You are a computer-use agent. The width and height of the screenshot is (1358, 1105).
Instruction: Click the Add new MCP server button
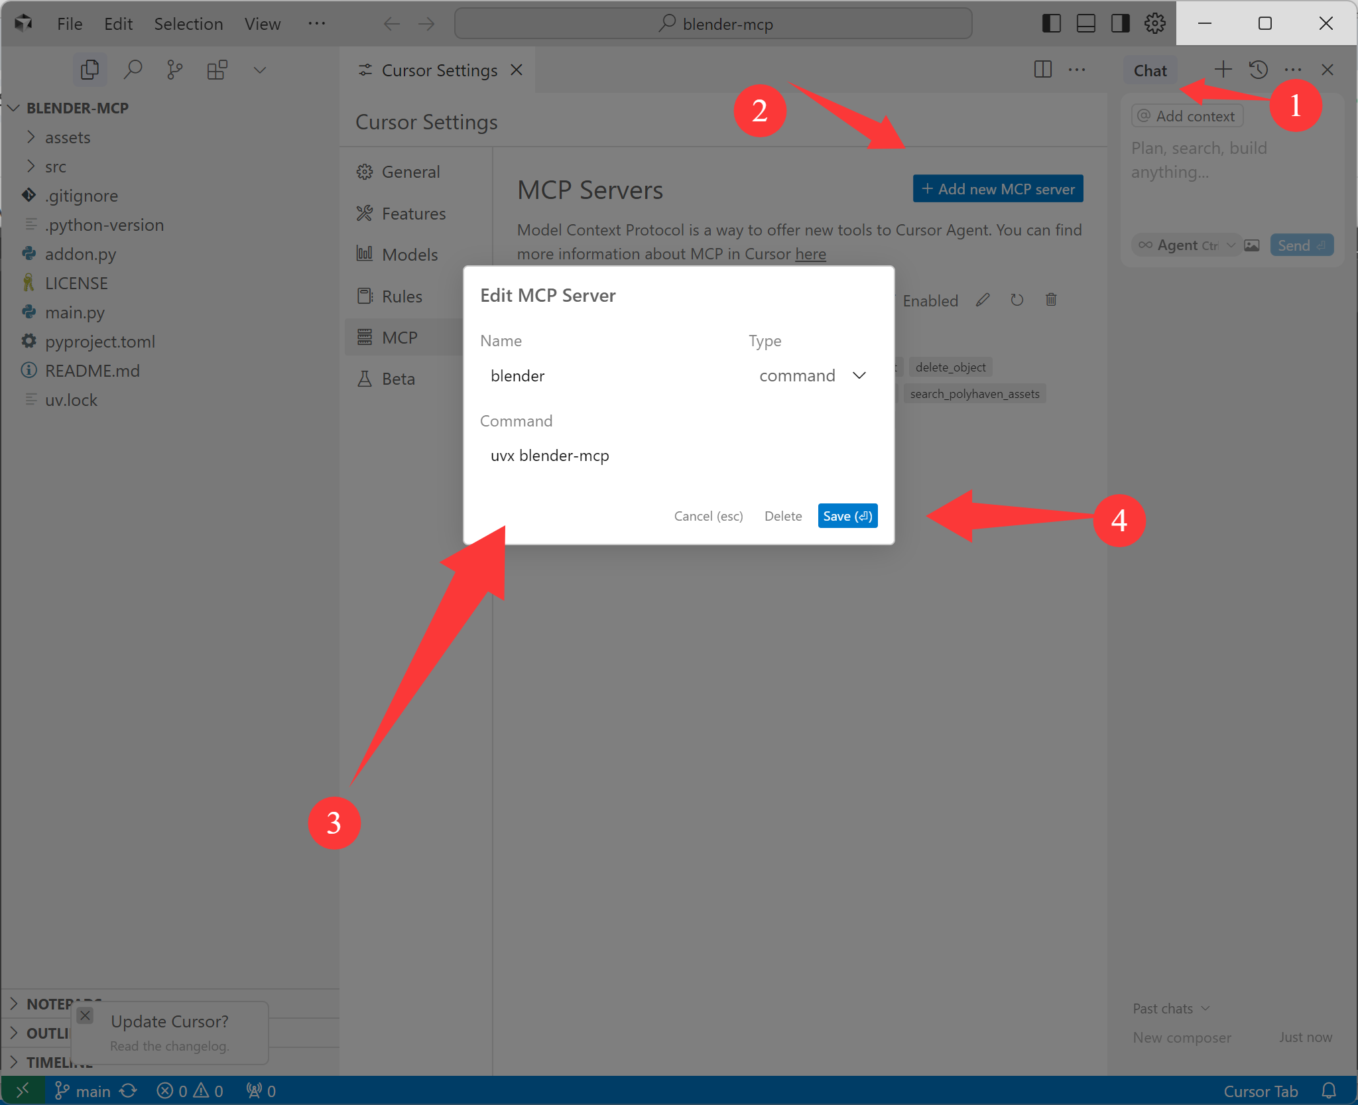[997, 188]
